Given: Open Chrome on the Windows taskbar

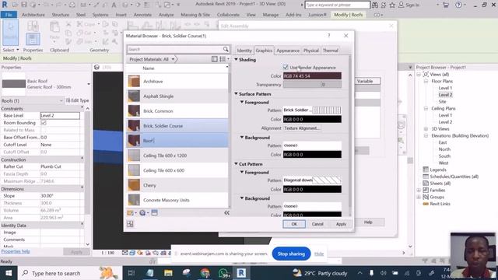Looking at the screenshot, I should tap(205, 273).
